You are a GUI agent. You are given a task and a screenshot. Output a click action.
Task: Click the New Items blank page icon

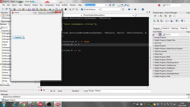click(x=3, y=9)
